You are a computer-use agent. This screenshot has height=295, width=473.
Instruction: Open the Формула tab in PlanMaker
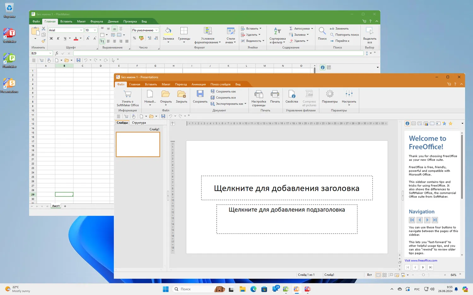click(96, 21)
